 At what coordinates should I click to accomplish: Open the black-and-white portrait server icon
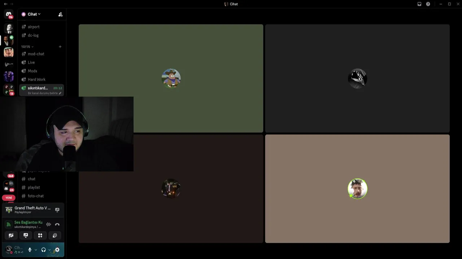coord(9,28)
